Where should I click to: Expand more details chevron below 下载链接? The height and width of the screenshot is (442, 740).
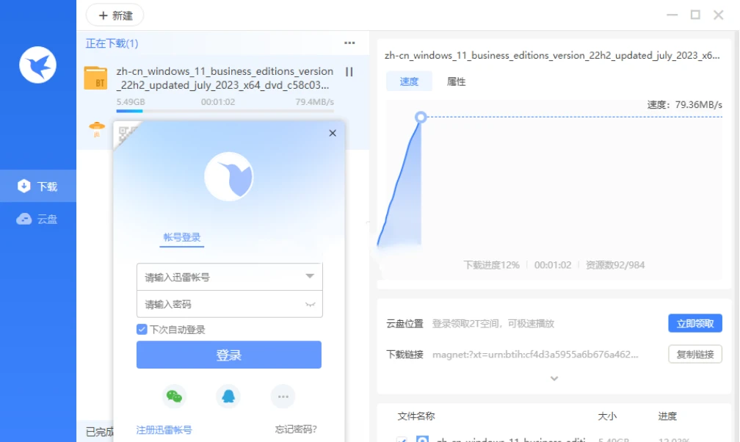pos(554,379)
